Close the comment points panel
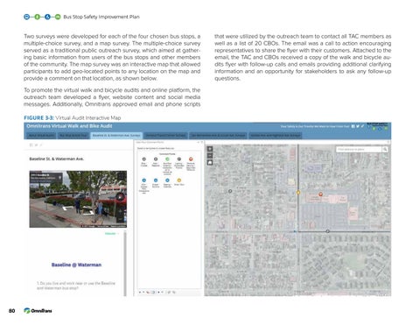The width and height of the screenshot is (420, 325). [x=202, y=142]
